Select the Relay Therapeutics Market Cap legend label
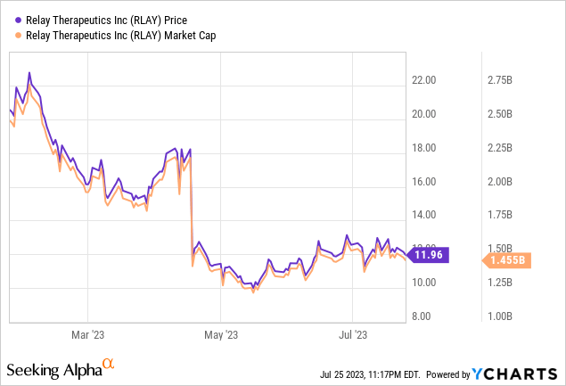Image resolution: width=566 pixels, height=386 pixels. (122, 35)
